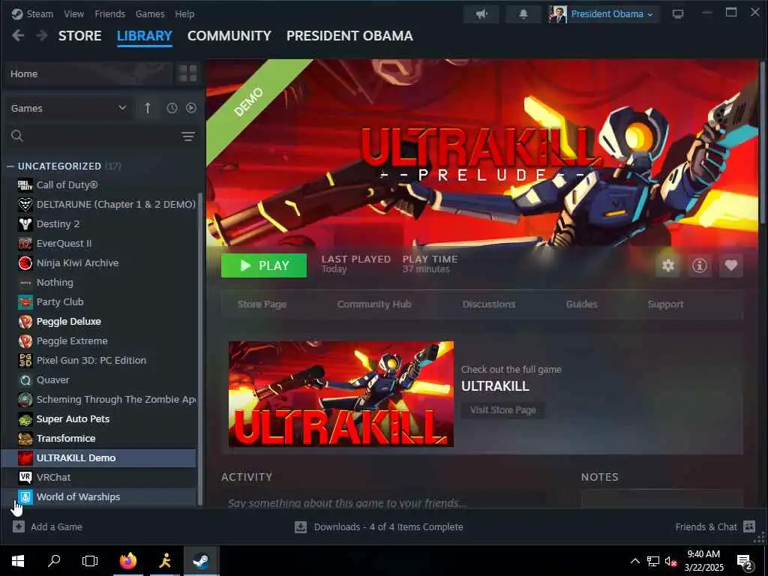Open Task View on the taskbar
Screen dimensions: 768x576
click(90, 561)
